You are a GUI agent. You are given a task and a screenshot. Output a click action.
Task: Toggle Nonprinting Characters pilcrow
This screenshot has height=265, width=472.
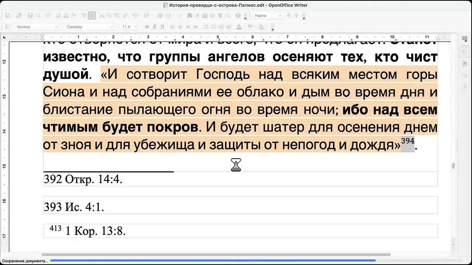220,15
